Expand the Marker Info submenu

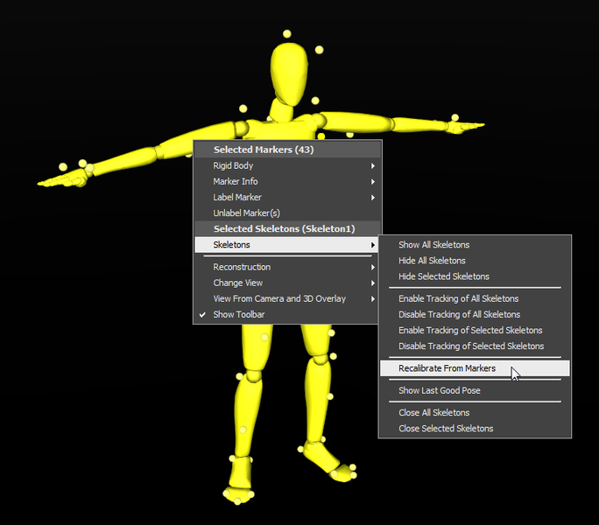[235, 182]
